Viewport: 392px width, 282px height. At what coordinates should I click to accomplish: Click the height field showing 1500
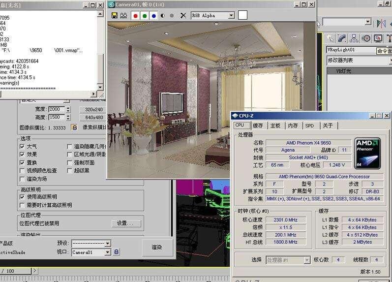56,117
